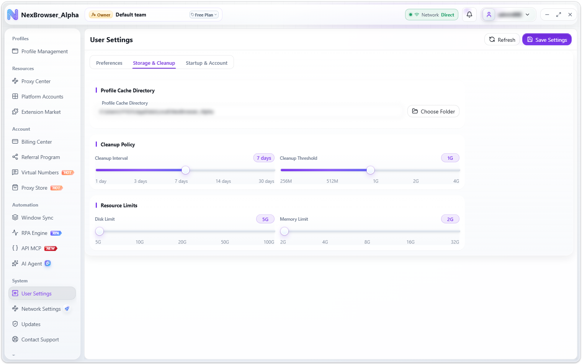Click the Cleanup Interval slider handle
Viewport: 582px width, 364px height.
(x=186, y=170)
